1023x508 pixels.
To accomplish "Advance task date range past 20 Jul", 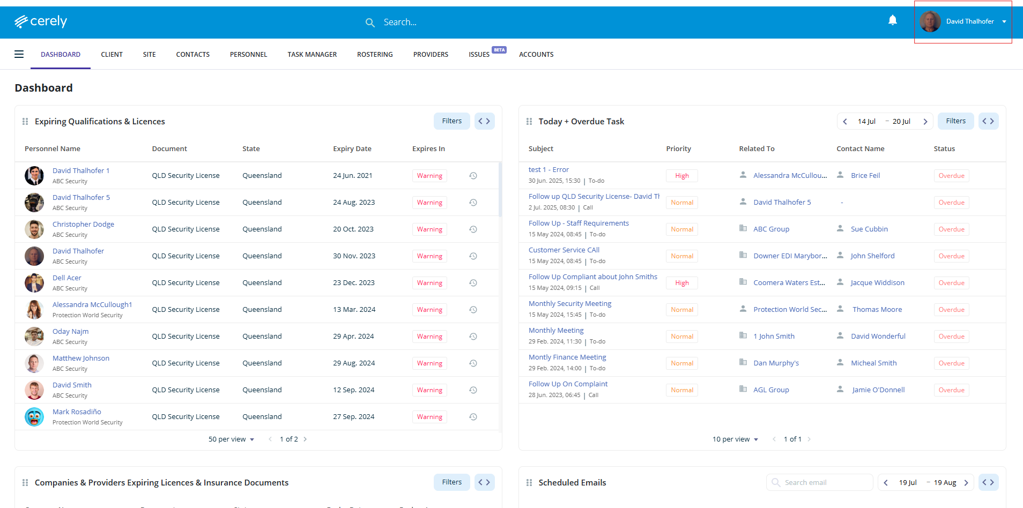I will coord(925,122).
